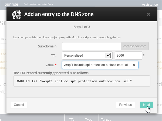Clear the Value field with the X icon
Image resolution: width=162 pixels, height=121 pixels.
134,65
